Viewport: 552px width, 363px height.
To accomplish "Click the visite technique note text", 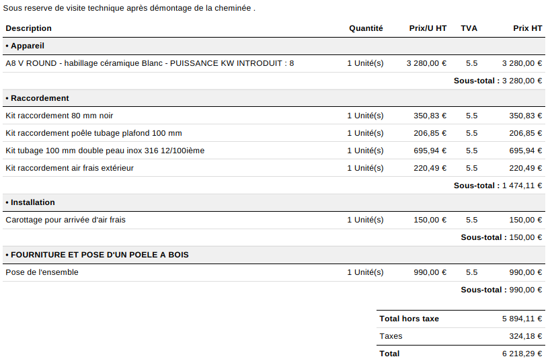I will pyautogui.click(x=129, y=8).
